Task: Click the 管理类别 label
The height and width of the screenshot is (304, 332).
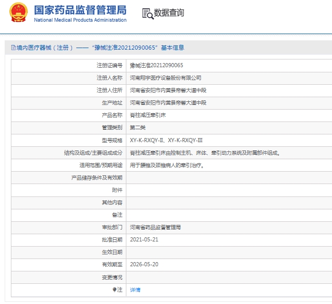Action: pos(112,128)
